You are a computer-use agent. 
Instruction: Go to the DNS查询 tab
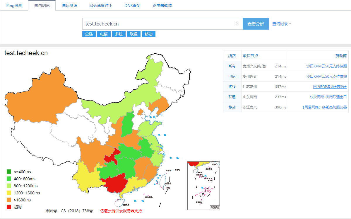tap(132, 6)
